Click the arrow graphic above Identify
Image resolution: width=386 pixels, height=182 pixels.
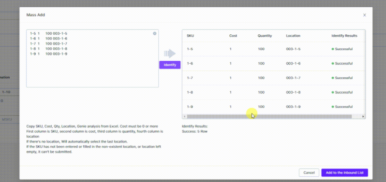[x=170, y=53]
